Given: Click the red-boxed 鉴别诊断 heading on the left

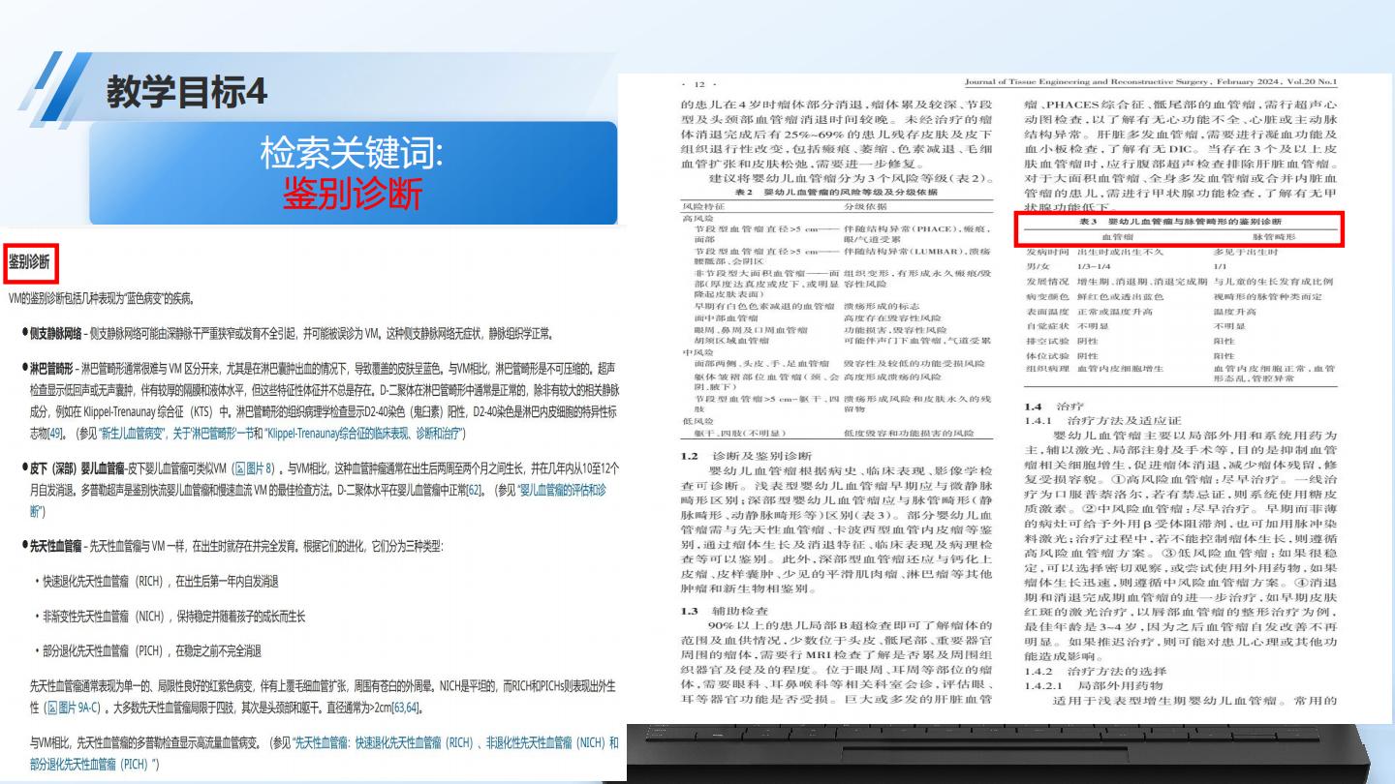Looking at the screenshot, I should (29, 261).
